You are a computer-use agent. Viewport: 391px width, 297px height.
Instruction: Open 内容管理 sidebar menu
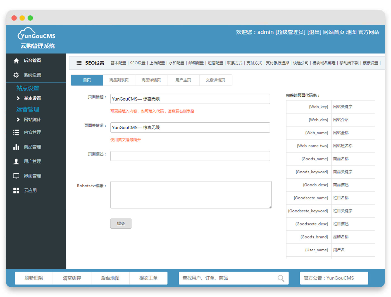point(32,132)
